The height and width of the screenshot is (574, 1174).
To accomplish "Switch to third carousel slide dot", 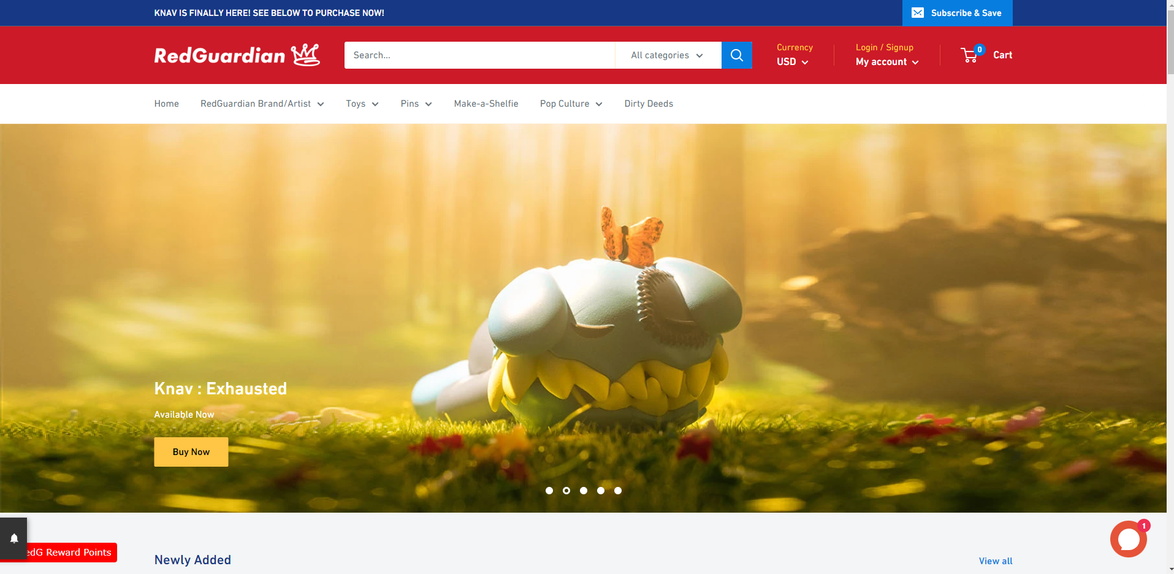I will 584,491.
